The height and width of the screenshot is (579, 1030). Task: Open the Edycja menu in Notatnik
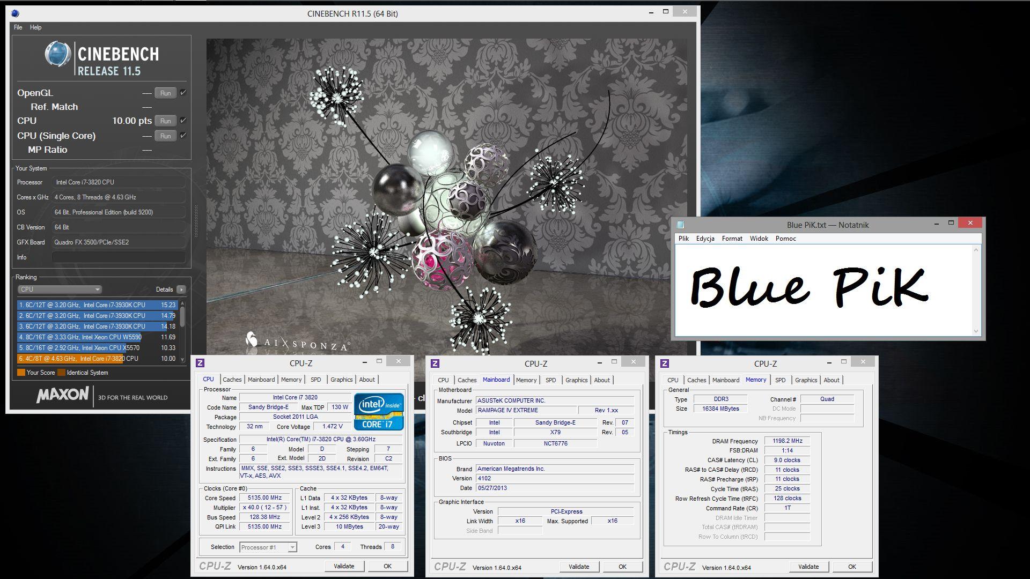click(x=705, y=239)
